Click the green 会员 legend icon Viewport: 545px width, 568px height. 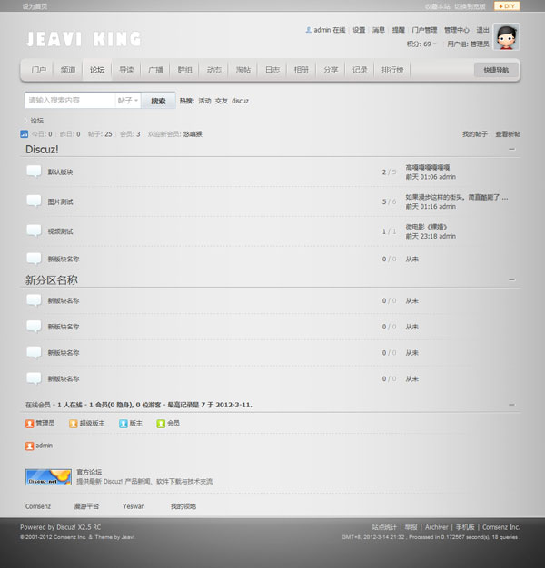click(x=161, y=424)
